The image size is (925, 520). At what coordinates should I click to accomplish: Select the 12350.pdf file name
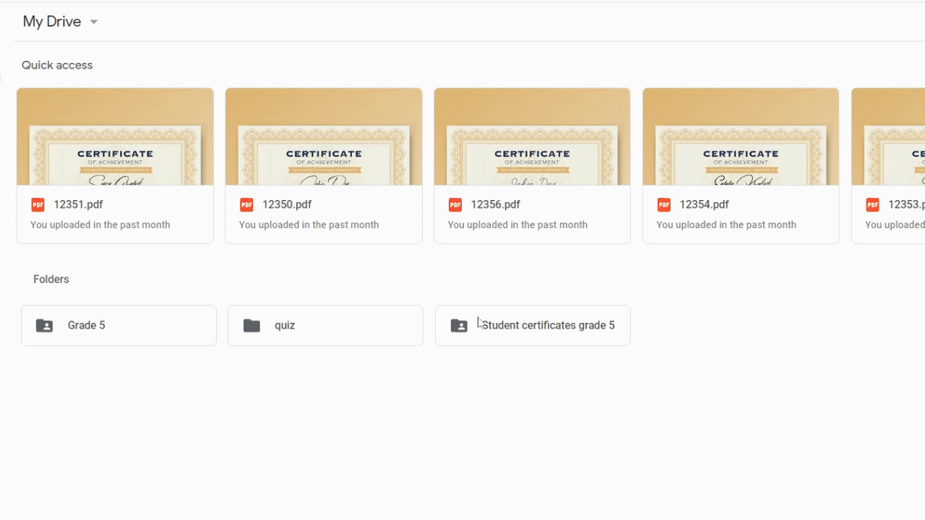point(287,204)
